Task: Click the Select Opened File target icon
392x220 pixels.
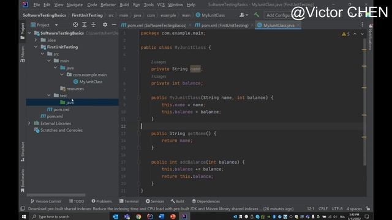Action: click(x=75, y=24)
